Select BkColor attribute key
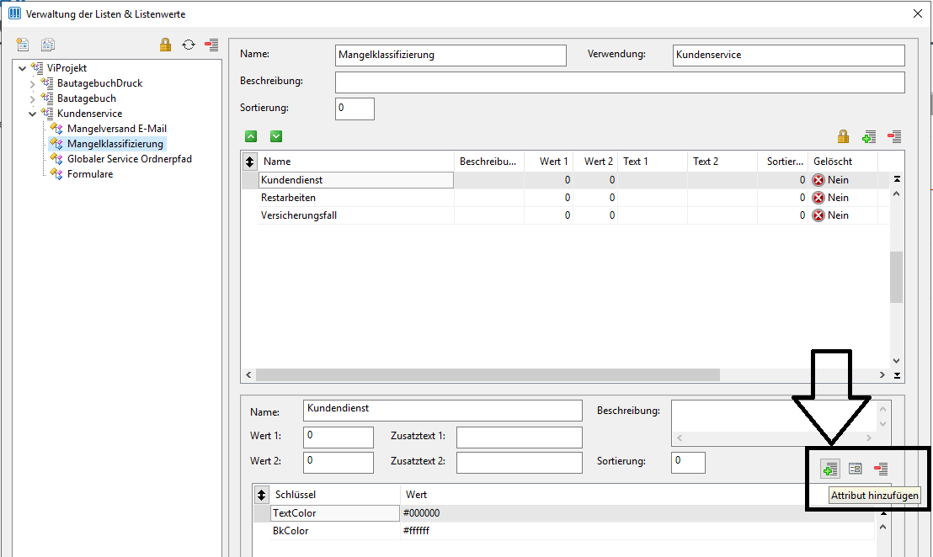 (335, 531)
